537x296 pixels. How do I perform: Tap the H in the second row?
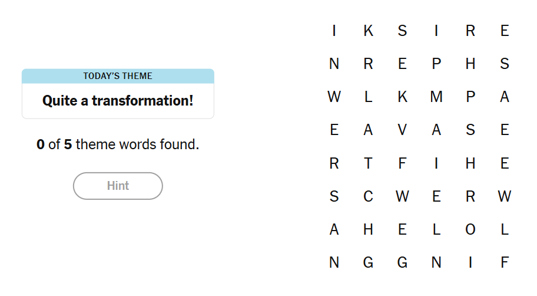click(470, 64)
